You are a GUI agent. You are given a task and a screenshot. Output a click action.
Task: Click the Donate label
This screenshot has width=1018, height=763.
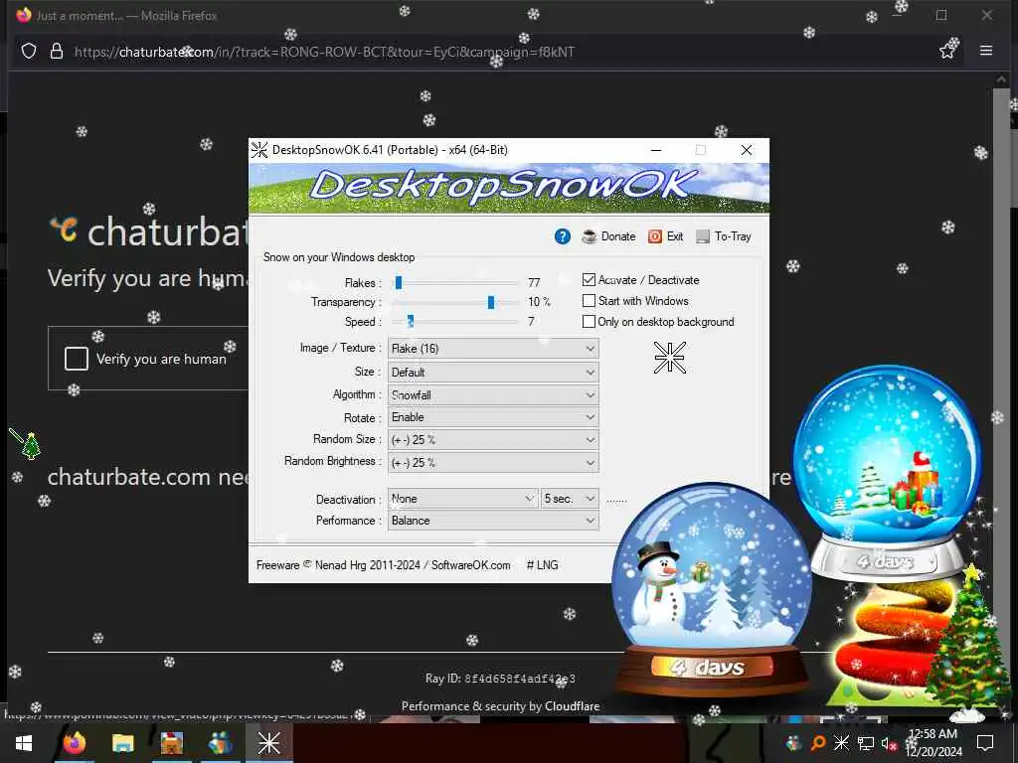coord(618,236)
